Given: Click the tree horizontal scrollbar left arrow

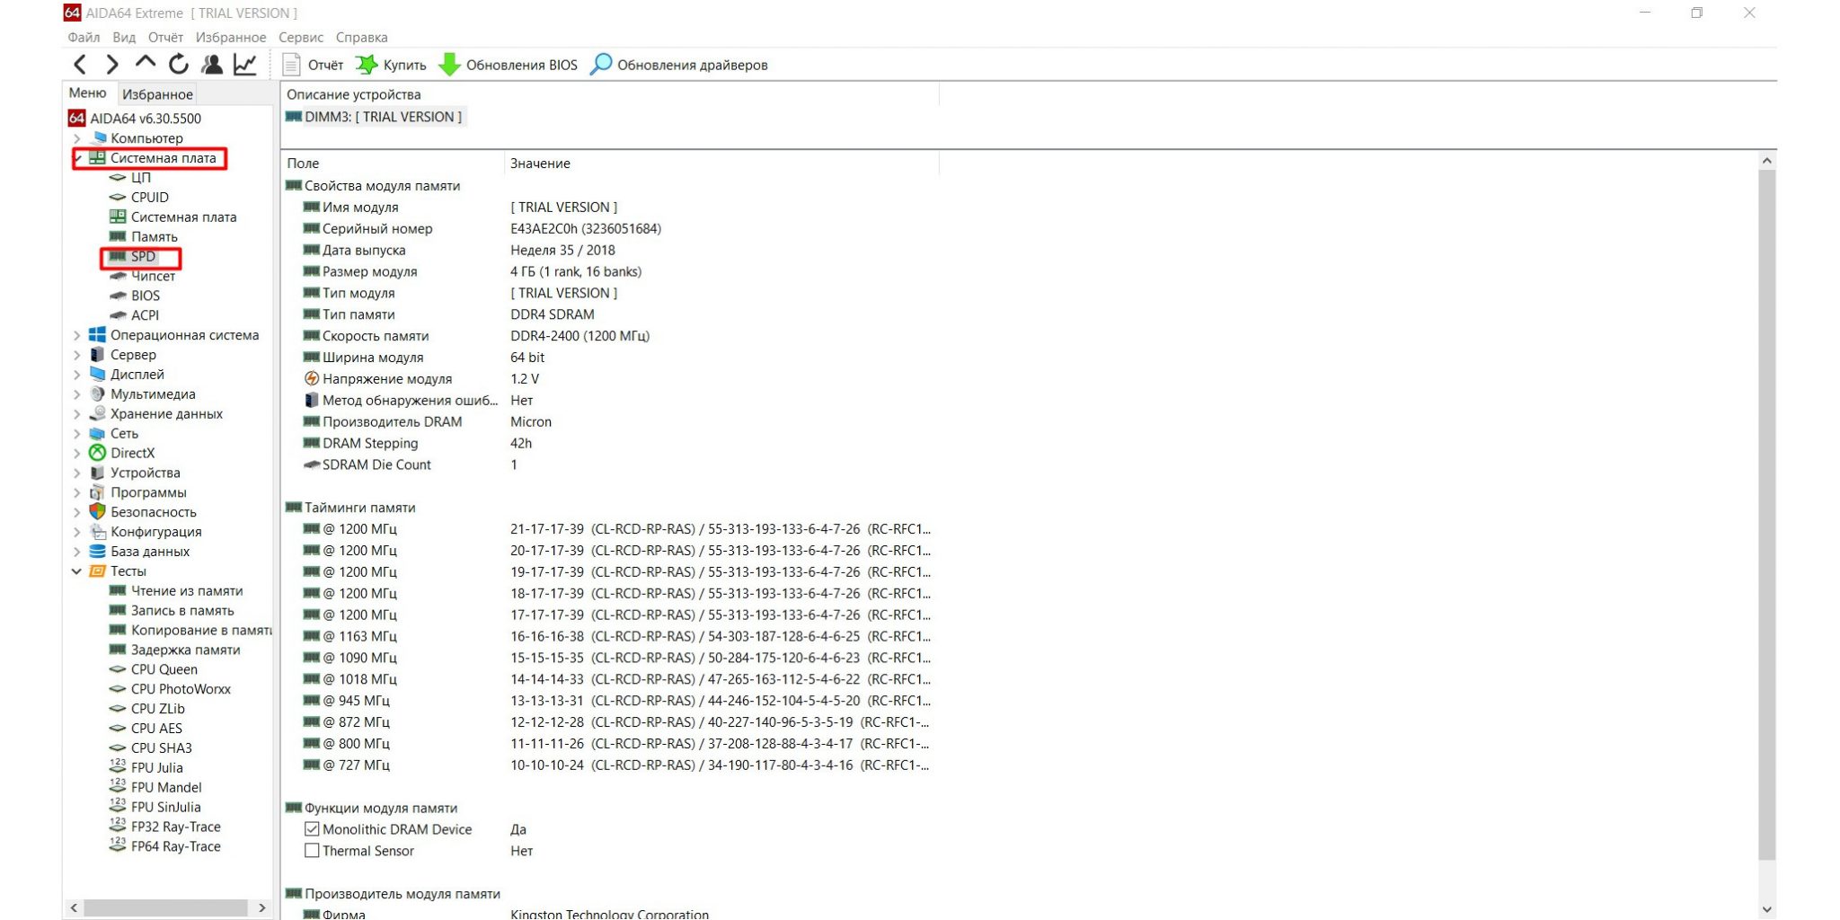Looking at the screenshot, I should click(x=74, y=908).
